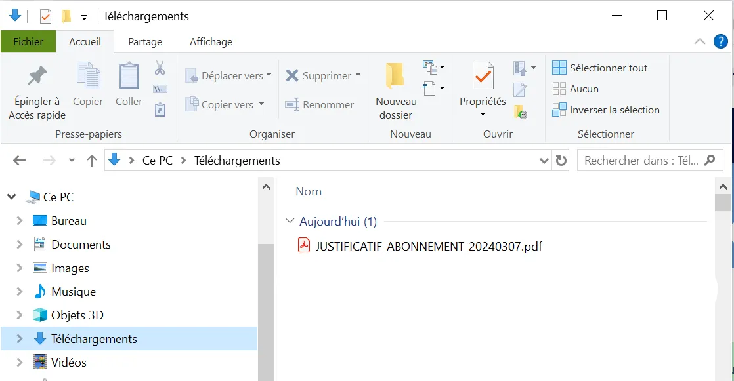
Task: Switch to the Accueil tab
Action: (x=85, y=41)
